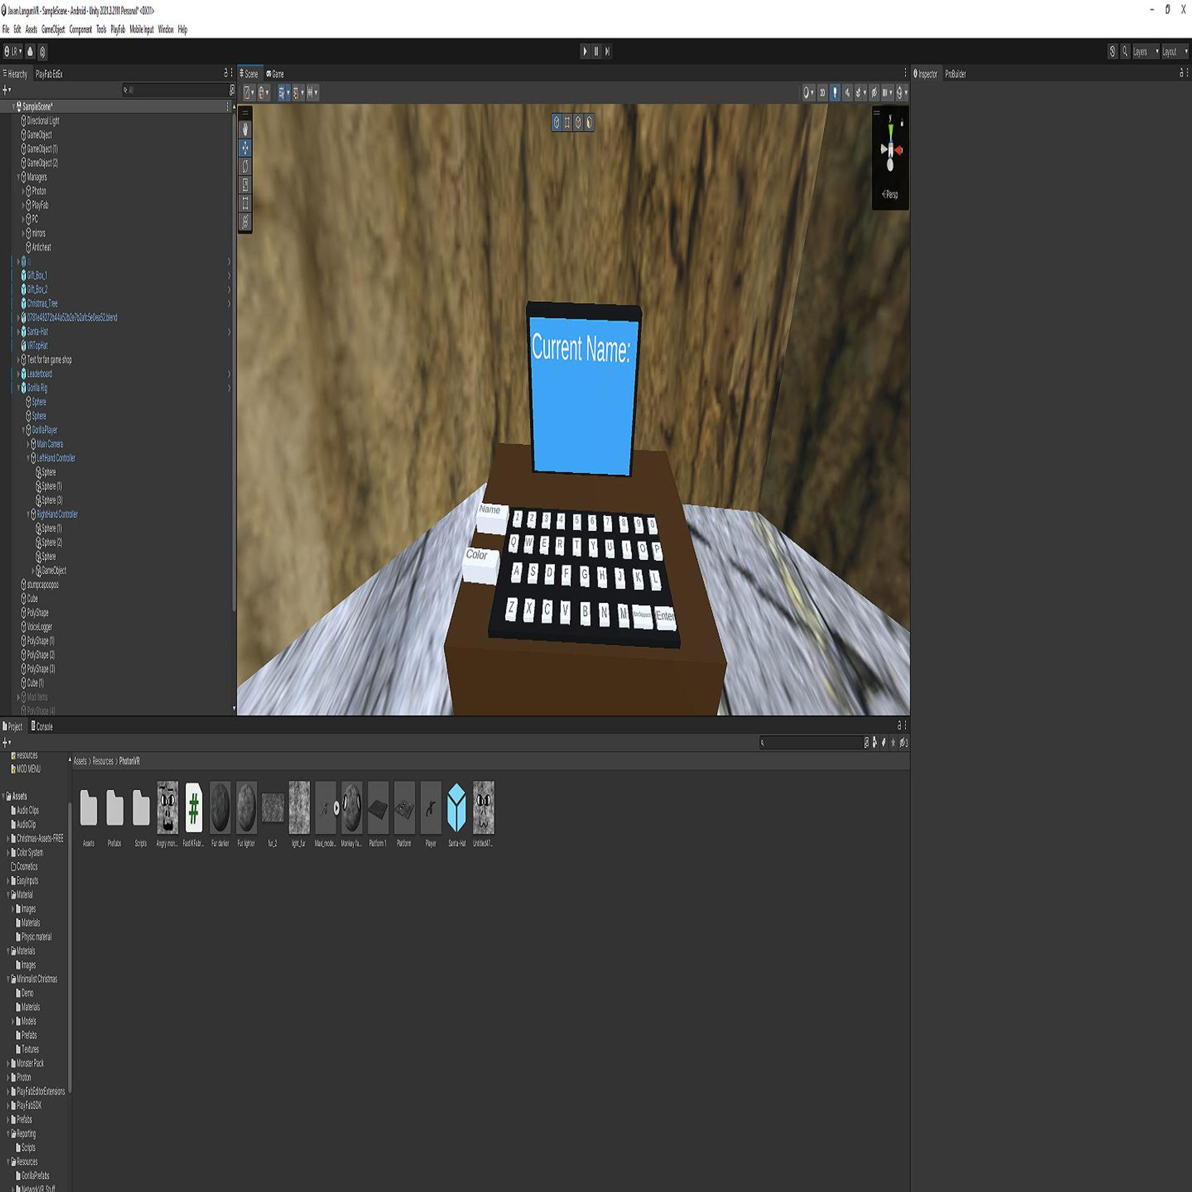Select the Hand view tool
The height and width of the screenshot is (1192, 1192).
(x=245, y=129)
